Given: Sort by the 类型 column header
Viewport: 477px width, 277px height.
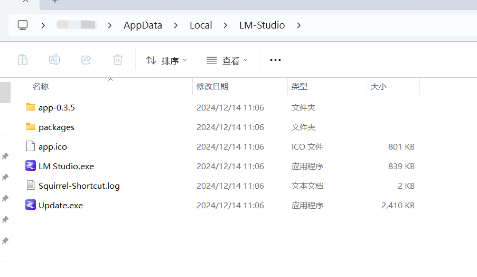Looking at the screenshot, I should [x=300, y=87].
